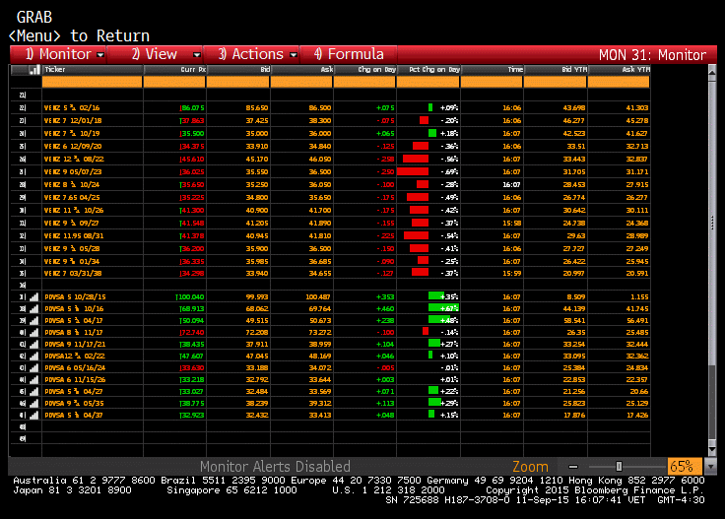
Task: Sort by Ask column header
Action: (x=301, y=70)
